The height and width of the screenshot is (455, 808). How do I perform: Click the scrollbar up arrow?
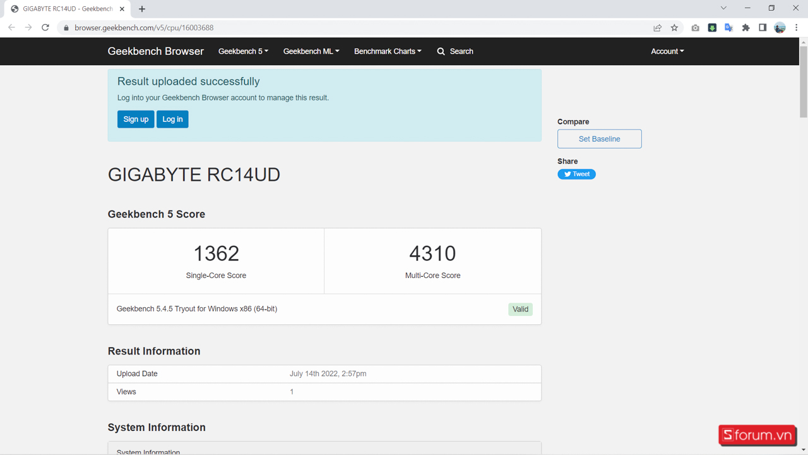point(803,42)
